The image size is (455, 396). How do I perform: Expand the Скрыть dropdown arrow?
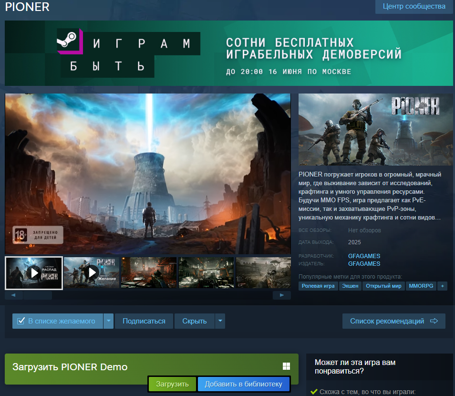pyautogui.click(x=220, y=321)
